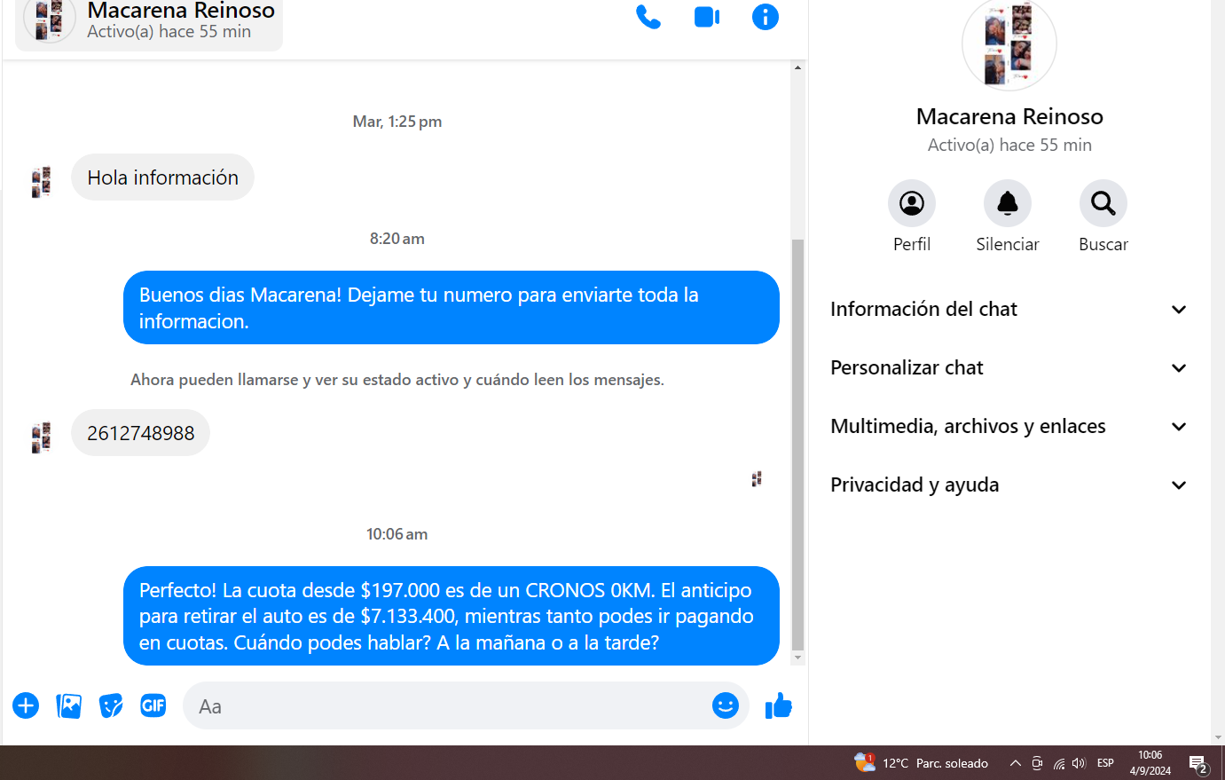The height and width of the screenshot is (780, 1225).
Task: Open the large profile picture in info panel
Action: point(1009,43)
